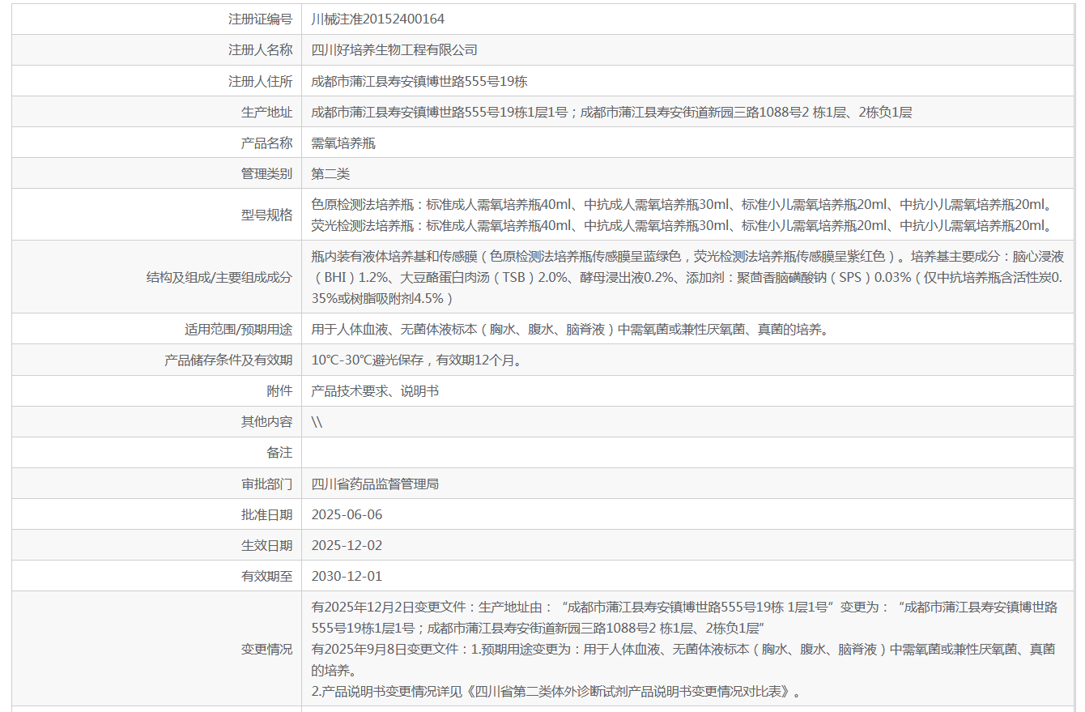1085x712 pixels.
Task: Select the 2025年9月8日变更文件 change entry
Action: tap(684, 659)
